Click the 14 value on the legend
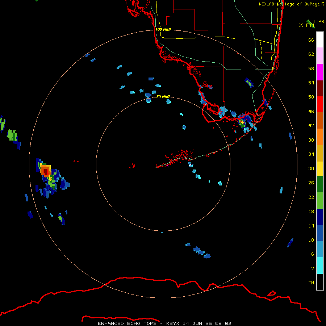Image resolution: width=326 pixels, height=326 pixels. click(311, 226)
